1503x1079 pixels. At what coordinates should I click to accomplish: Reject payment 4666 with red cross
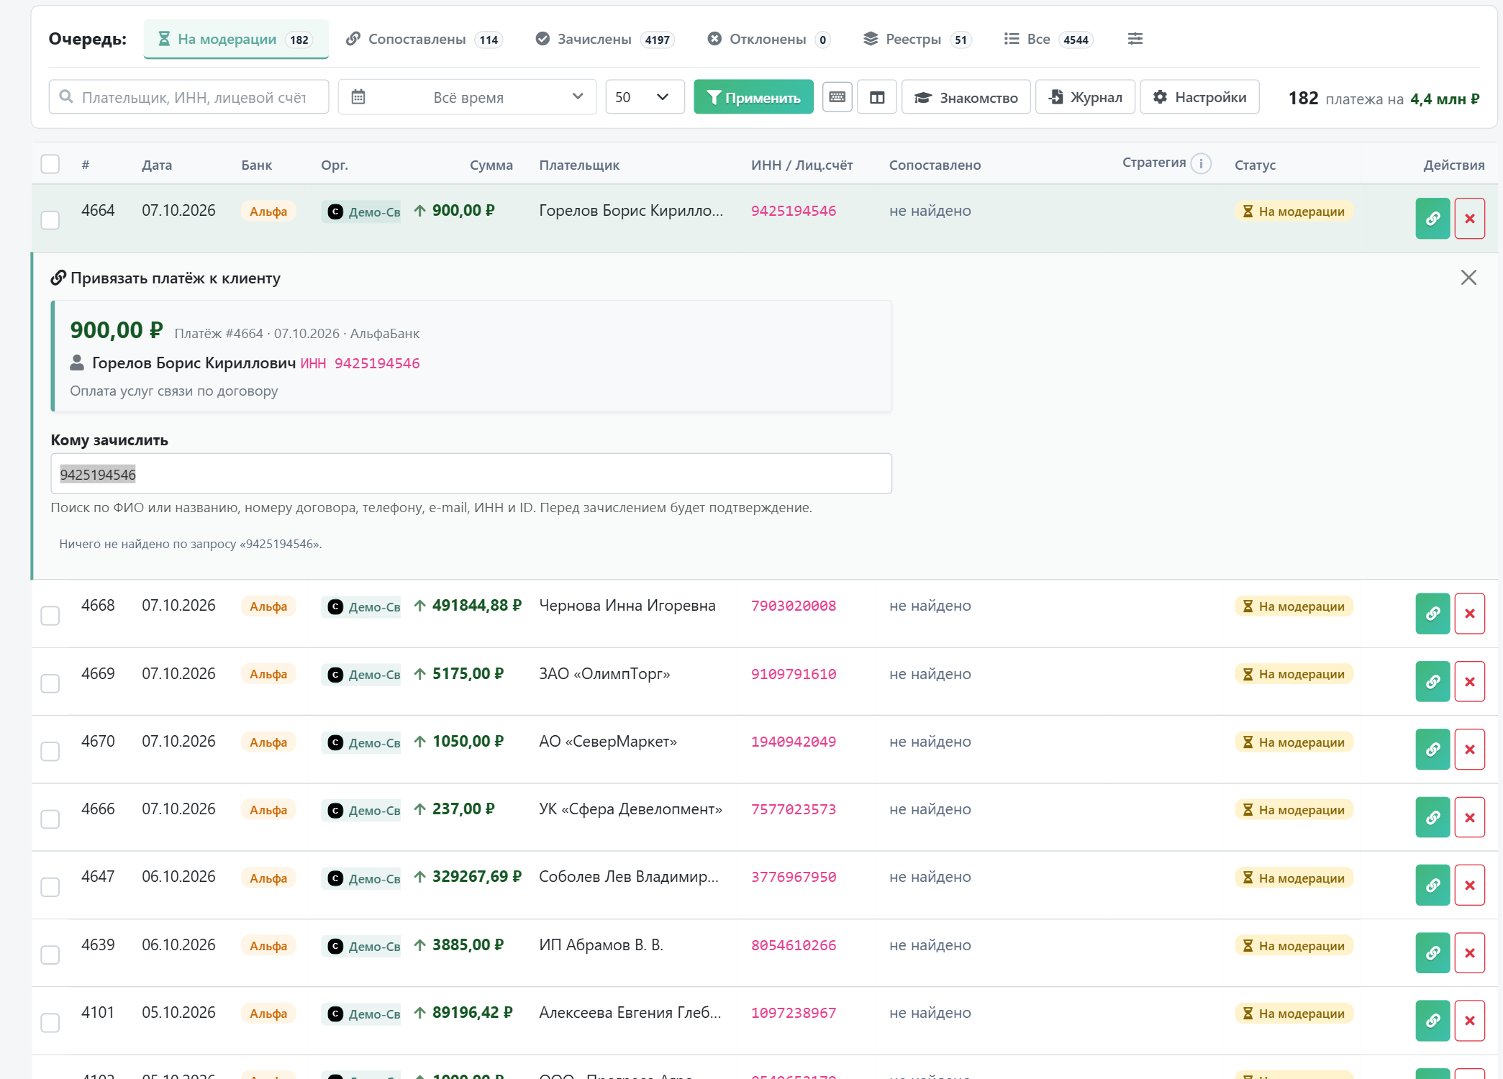point(1469,817)
